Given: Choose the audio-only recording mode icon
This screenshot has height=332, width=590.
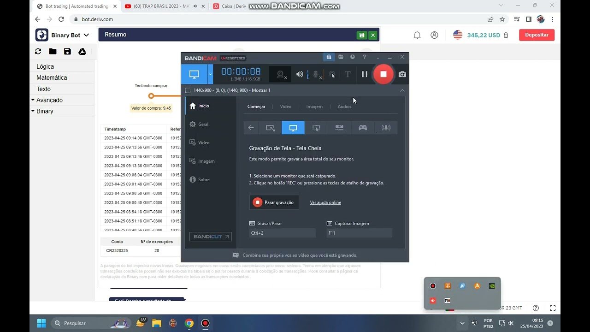Looking at the screenshot, I should [x=386, y=128].
